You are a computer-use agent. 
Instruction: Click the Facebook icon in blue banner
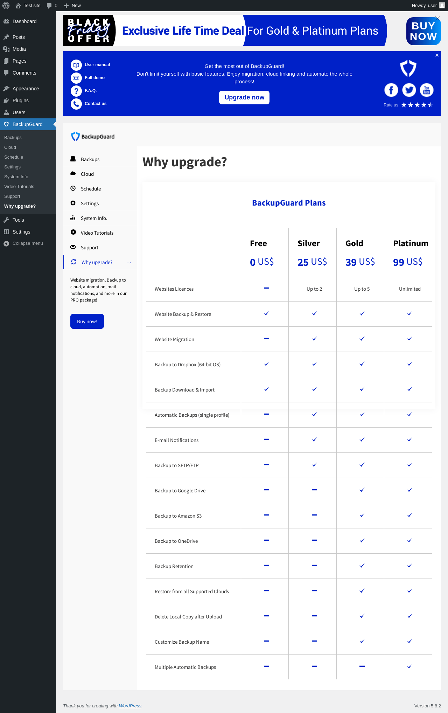[391, 90]
